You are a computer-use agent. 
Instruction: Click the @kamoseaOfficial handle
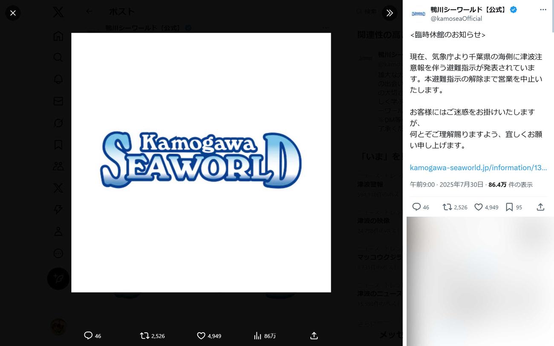coord(456,19)
